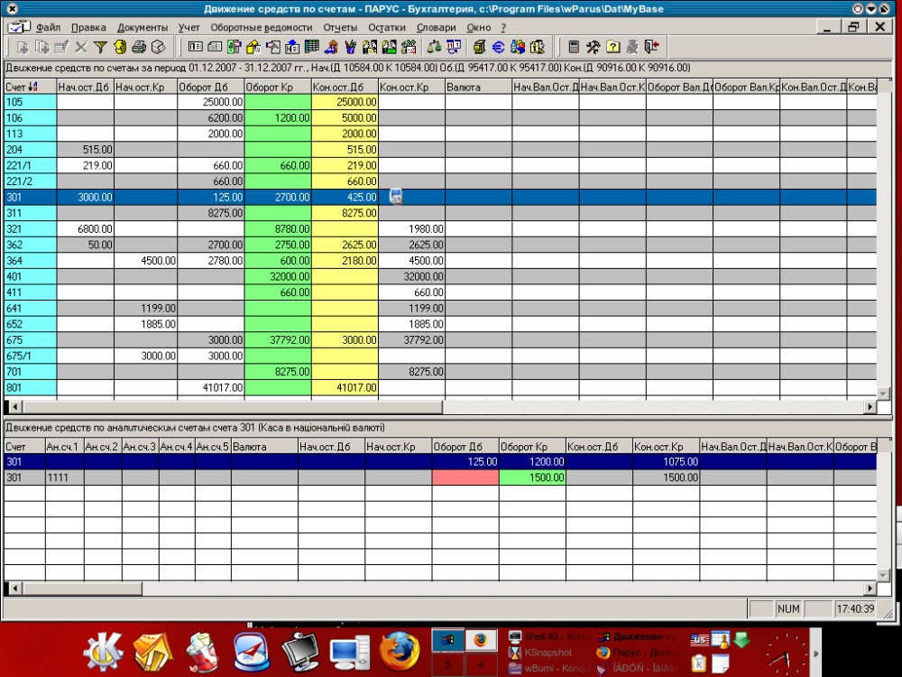Click the yellow help question mark icon
Screen dimensions: 902x677
tap(612, 47)
